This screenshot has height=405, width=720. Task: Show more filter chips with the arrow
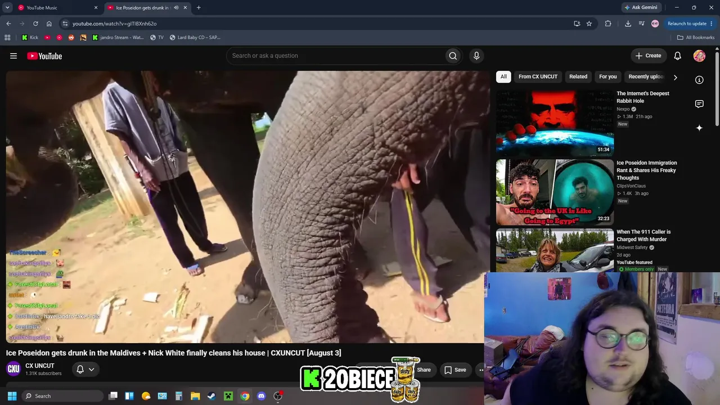tap(675, 77)
